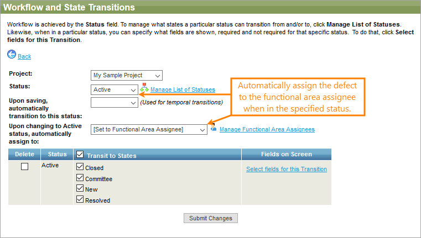
Task: Click the Status column header
Action: pos(57,154)
